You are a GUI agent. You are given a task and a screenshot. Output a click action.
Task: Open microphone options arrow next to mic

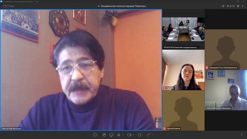(123, 135)
